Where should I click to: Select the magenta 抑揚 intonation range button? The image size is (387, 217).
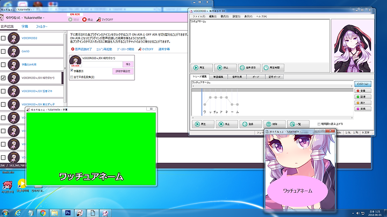click(363, 108)
